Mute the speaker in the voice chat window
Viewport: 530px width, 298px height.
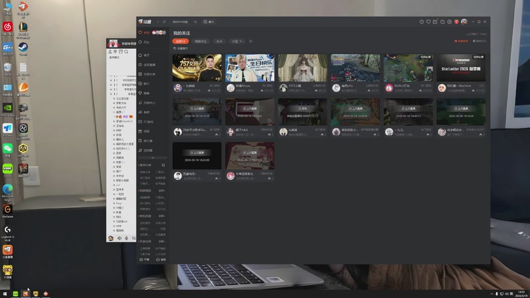[119, 238]
